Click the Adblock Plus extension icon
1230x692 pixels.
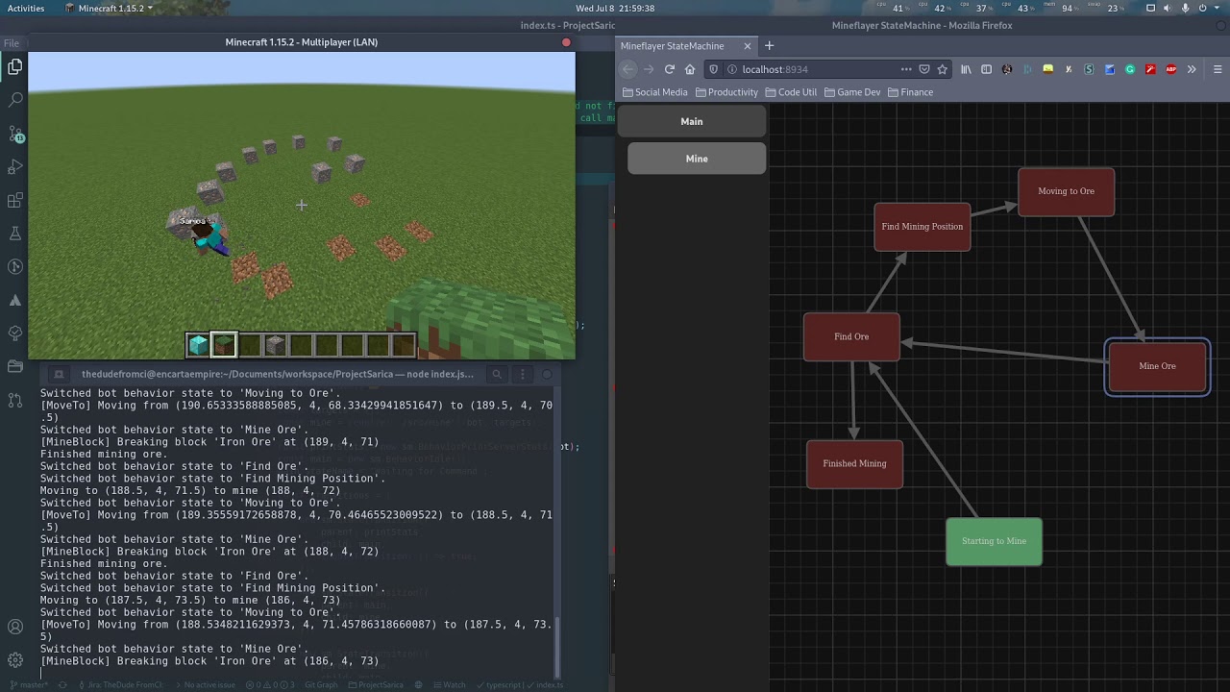coord(1171,69)
